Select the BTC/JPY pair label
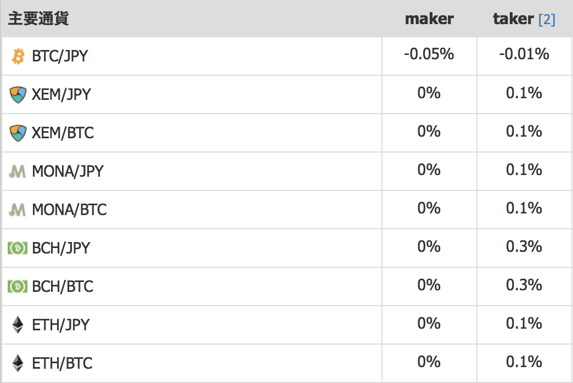 pyautogui.click(x=60, y=56)
